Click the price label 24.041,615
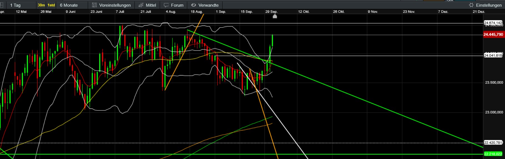The width and height of the screenshot is (505, 159). tap(493, 55)
